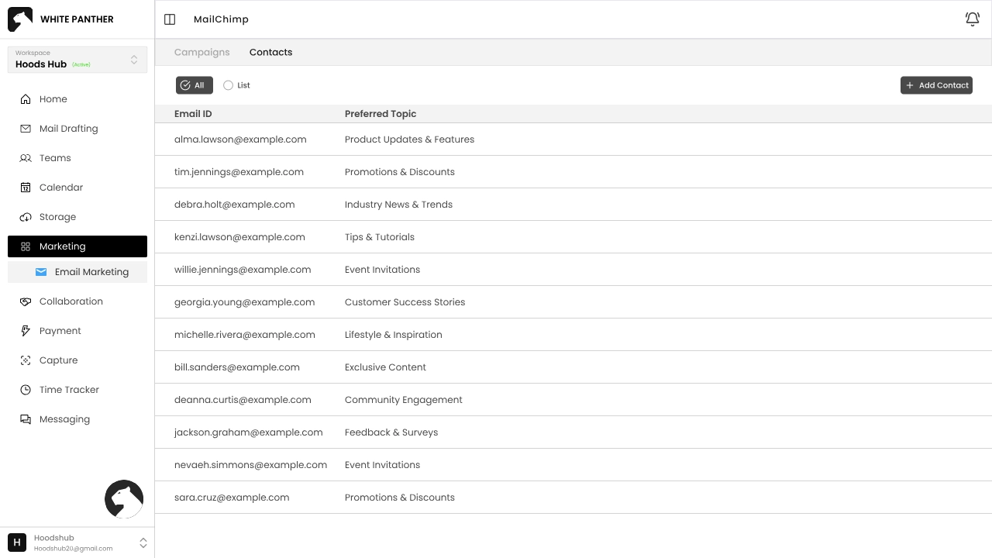Image resolution: width=992 pixels, height=558 pixels.
Task: Open Home from the sidebar
Action: pos(53,99)
